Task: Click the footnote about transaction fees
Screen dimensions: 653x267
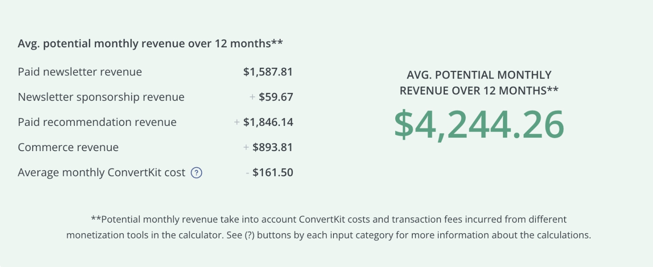Action: click(x=329, y=219)
